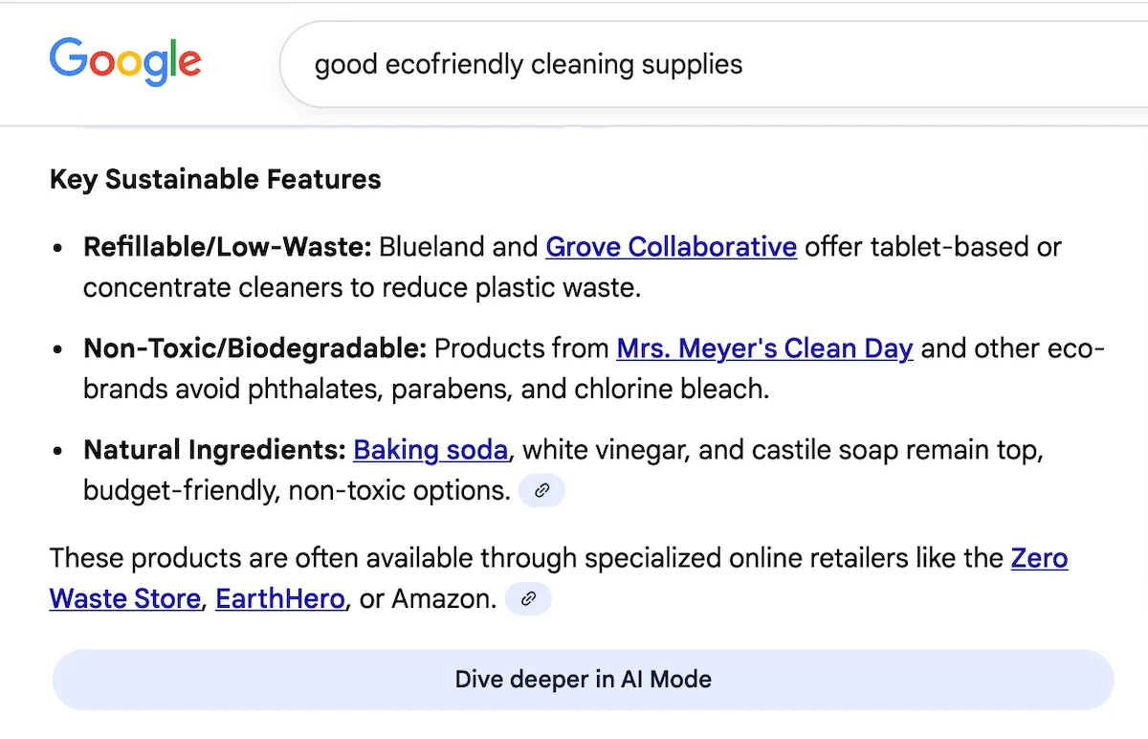This screenshot has height=739, width=1148.
Task: Select the search text good ecofriendly cleaning supplies
Action: pyautogui.click(x=528, y=64)
